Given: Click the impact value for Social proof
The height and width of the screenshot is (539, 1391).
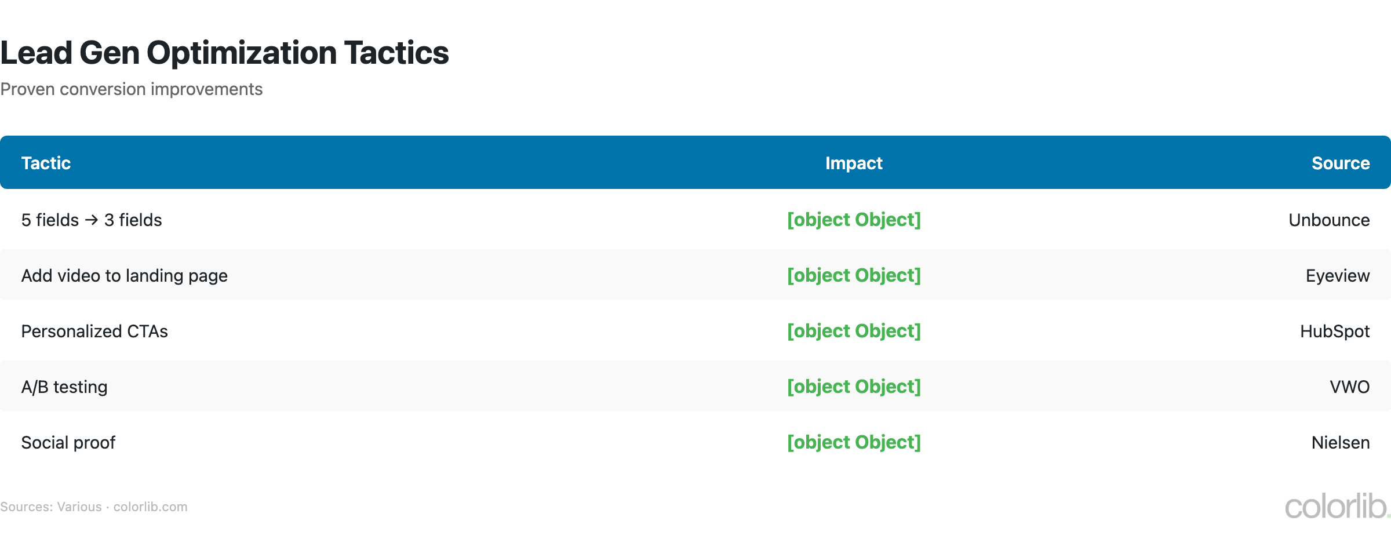Looking at the screenshot, I should tap(853, 443).
